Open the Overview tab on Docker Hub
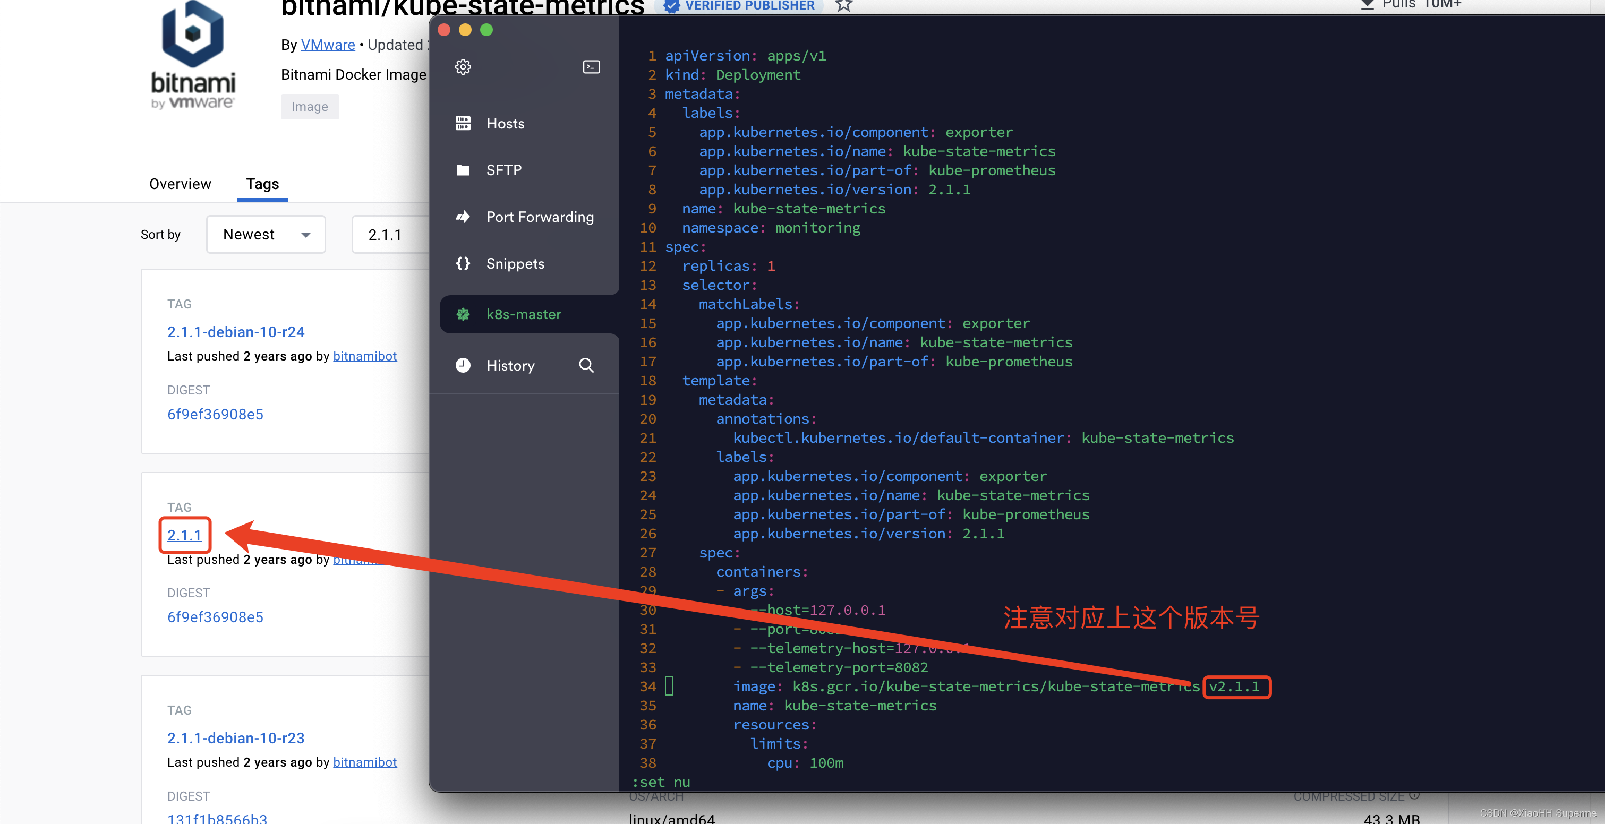The width and height of the screenshot is (1605, 824). coord(180,183)
